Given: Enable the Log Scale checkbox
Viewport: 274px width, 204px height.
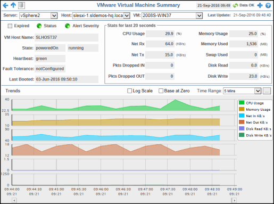Looking at the screenshot, I should tap(130, 91).
